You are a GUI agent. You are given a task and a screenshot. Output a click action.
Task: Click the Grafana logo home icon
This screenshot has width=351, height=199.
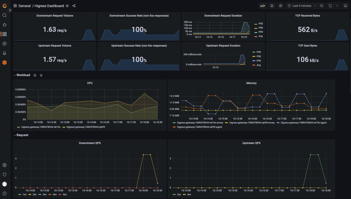(x=5, y=6)
